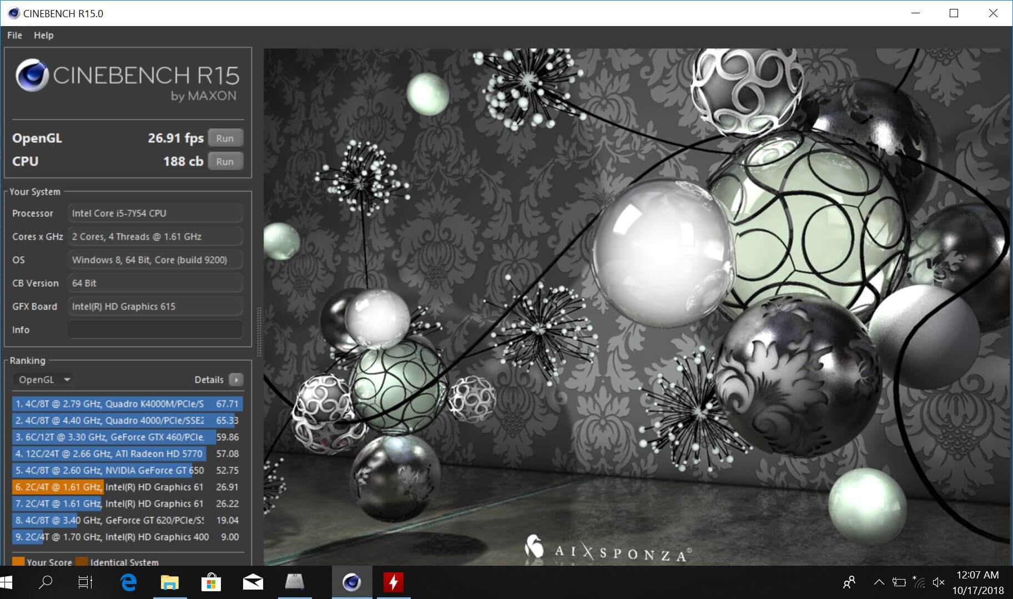
Task: Open the People icon in system tray
Action: [849, 582]
